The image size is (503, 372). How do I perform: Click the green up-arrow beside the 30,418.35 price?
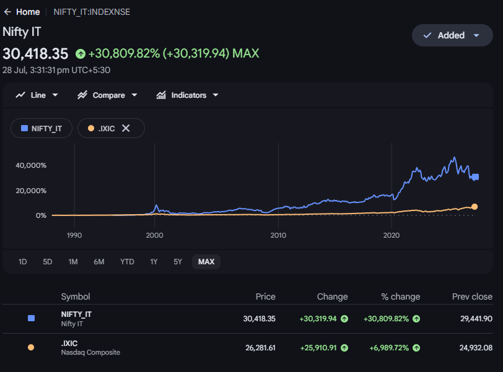(x=81, y=54)
